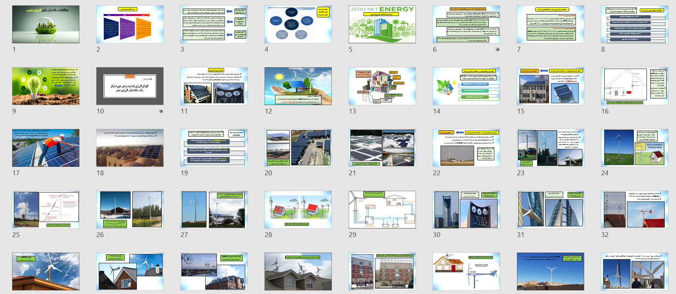Viewport: 676px width, 294px height.
Task: Select slide 24 How Small Wind Turbines Work thumbnail
Action: (635, 148)
